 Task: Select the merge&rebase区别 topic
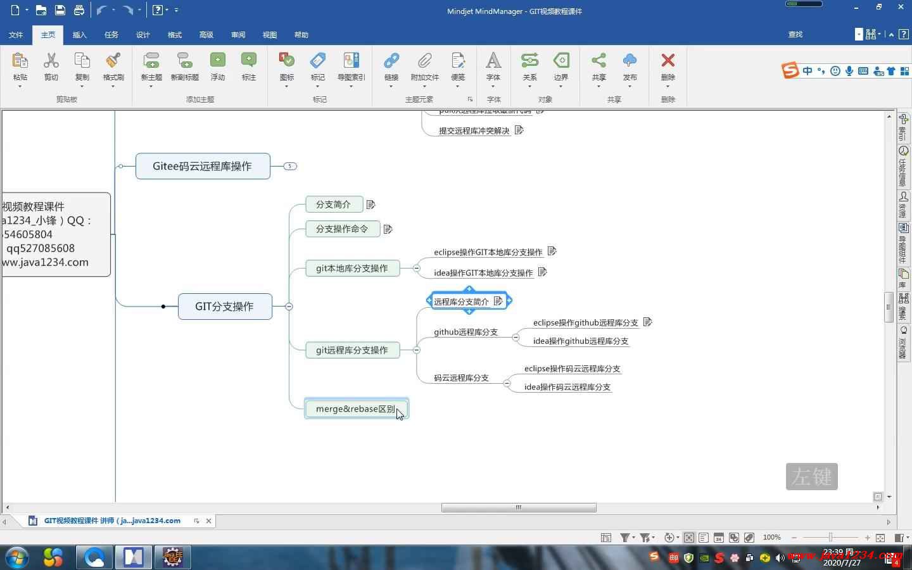[355, 409]
